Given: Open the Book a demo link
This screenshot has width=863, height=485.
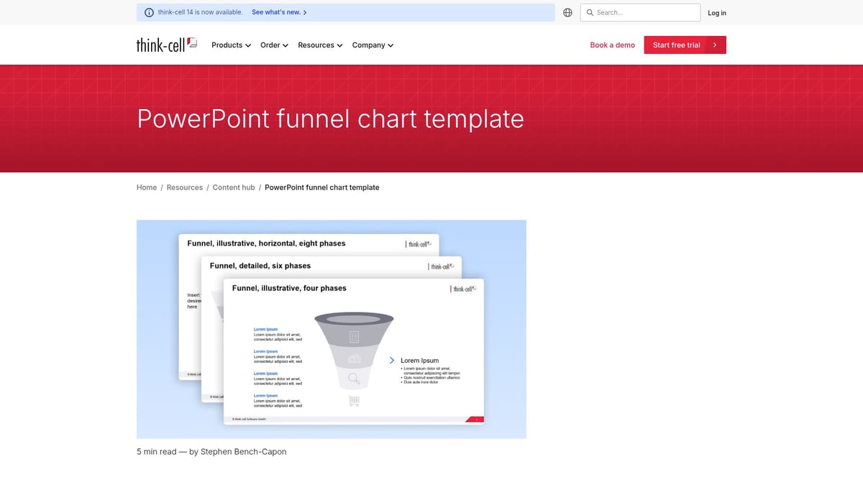Looking at the screenshot, I should [612, 45].
